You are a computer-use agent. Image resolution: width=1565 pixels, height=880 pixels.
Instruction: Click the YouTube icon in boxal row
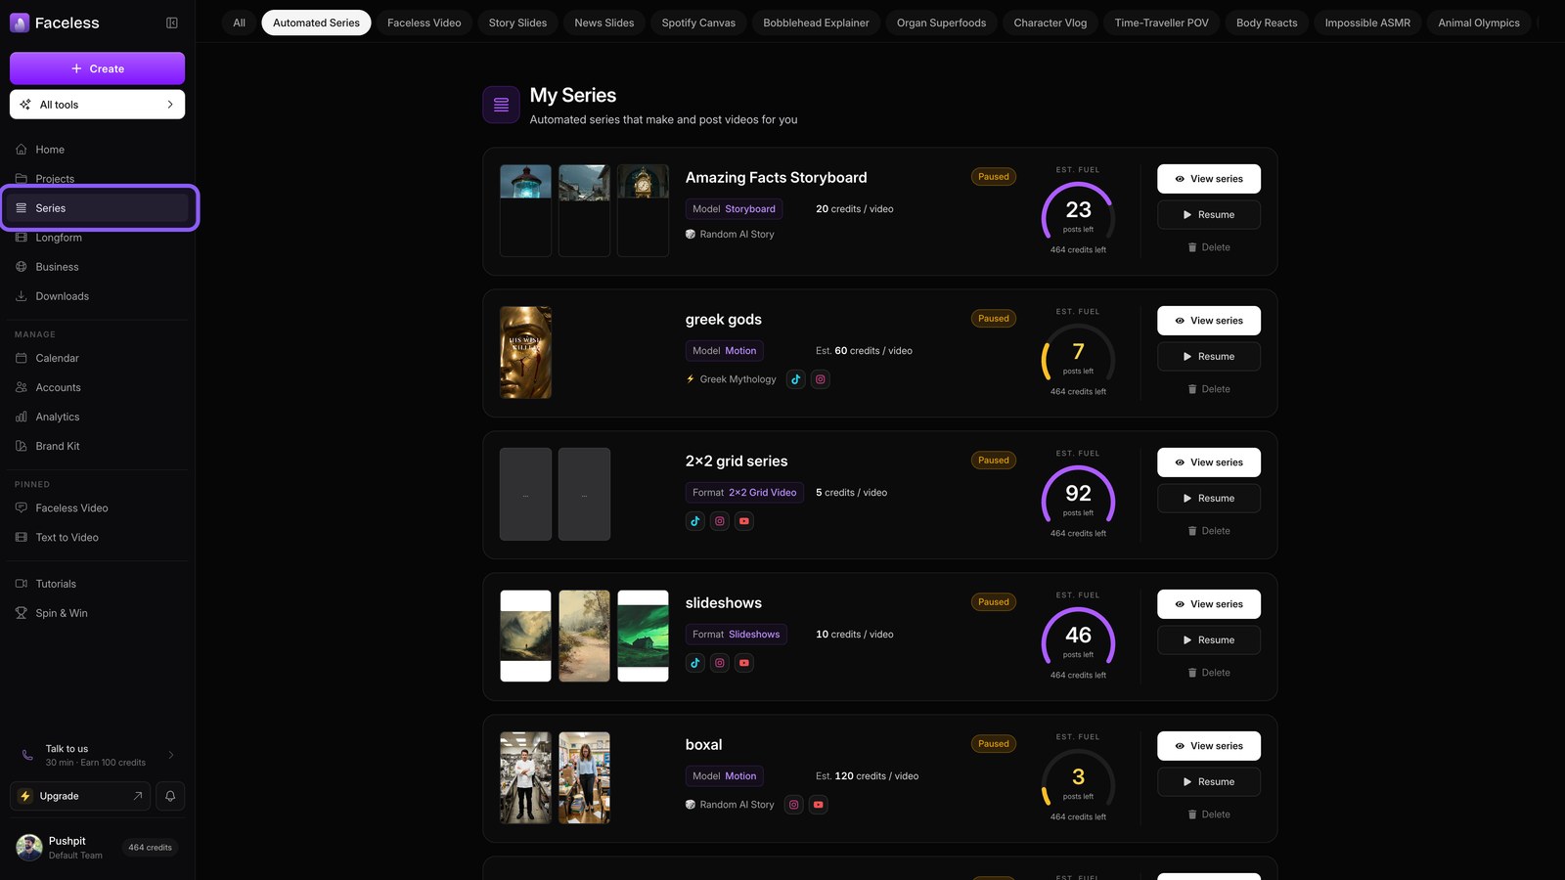pos(819,805)
